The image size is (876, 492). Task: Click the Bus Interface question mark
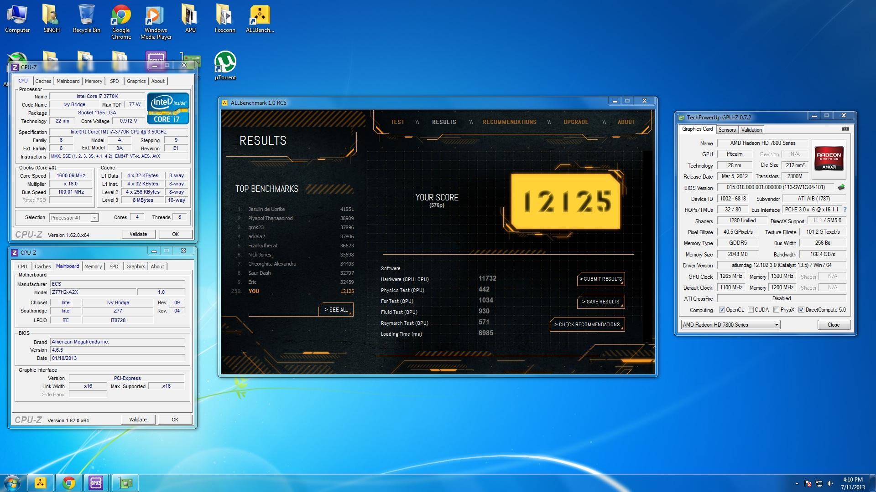tap(845, 210)
